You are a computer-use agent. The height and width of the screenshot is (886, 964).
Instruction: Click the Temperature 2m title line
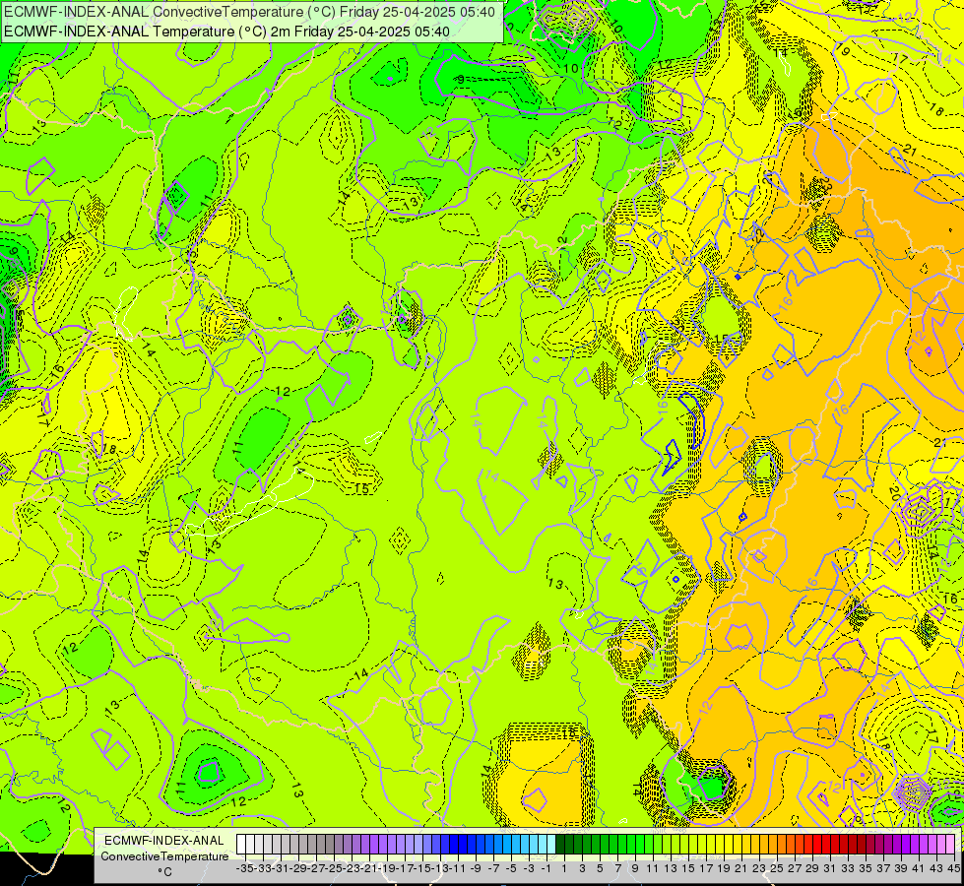point(226,32)
